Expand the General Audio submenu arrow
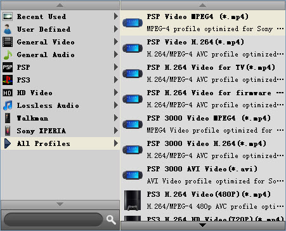 coord(116,55)
